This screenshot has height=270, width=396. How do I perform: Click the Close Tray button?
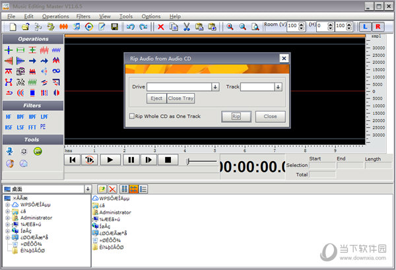tap(181, 98)
